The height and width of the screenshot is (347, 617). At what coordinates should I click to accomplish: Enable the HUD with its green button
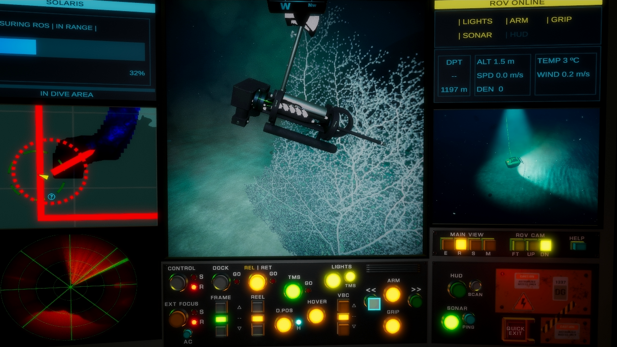point(456,289)
